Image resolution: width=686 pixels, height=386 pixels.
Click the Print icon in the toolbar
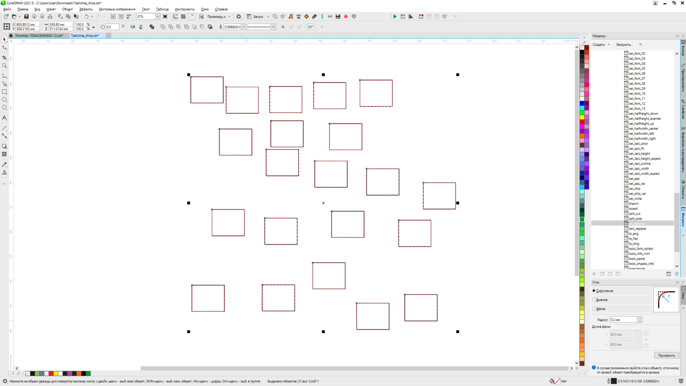pos(50,16)
